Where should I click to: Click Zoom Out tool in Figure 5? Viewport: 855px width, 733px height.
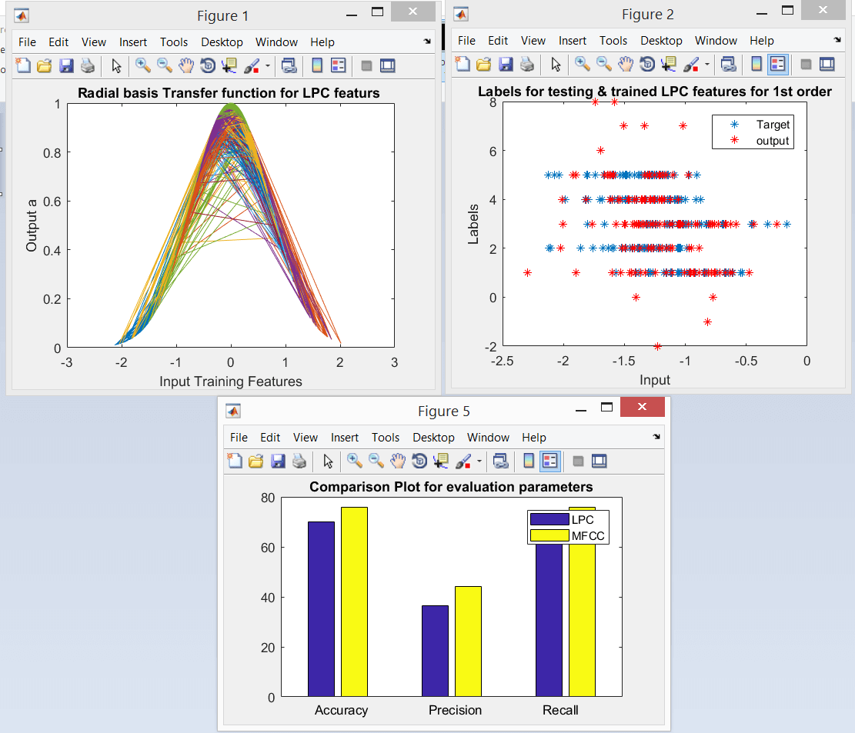(376, 461)
